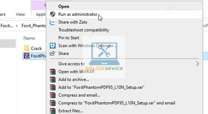Choose Troubleshoot compatibility
The height and width of the screenshot is (114, 208).
[84, 30]
